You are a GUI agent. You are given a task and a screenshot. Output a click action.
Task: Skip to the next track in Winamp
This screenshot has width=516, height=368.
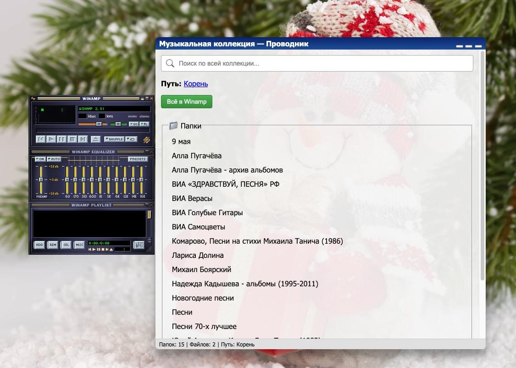[83, 139]
